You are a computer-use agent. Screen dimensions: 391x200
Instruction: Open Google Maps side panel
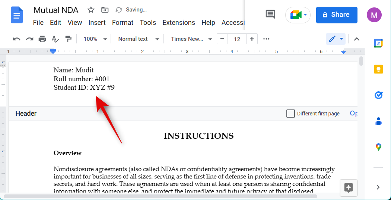pos(378,147)
